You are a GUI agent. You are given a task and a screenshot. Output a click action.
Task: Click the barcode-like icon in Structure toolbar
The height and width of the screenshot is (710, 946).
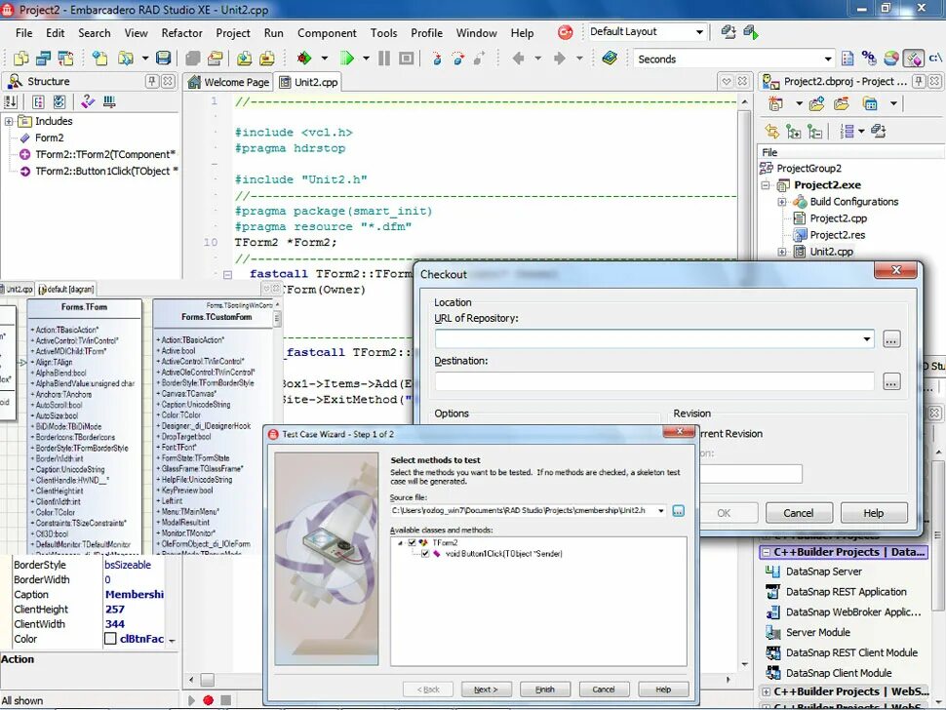109,102
